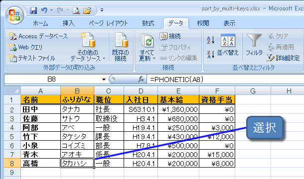Screen dimensions: 304x179
Task: Select column B header
Action: point(77,91)
